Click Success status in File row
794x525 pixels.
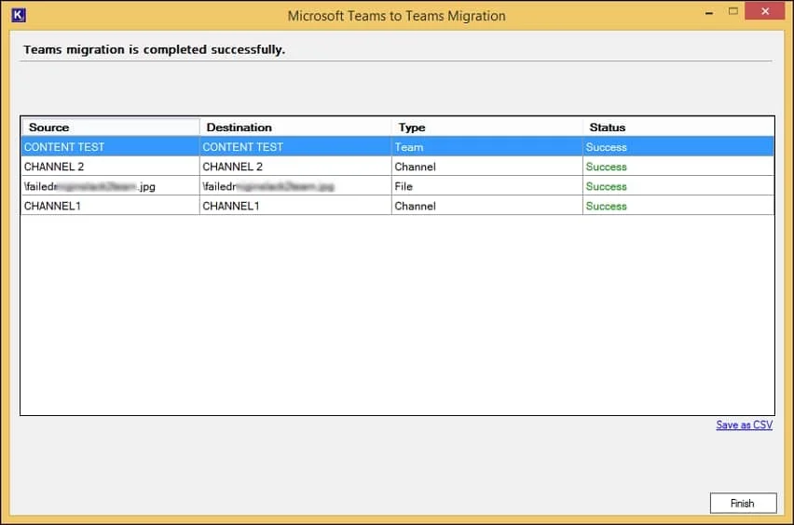click(678, 186)
